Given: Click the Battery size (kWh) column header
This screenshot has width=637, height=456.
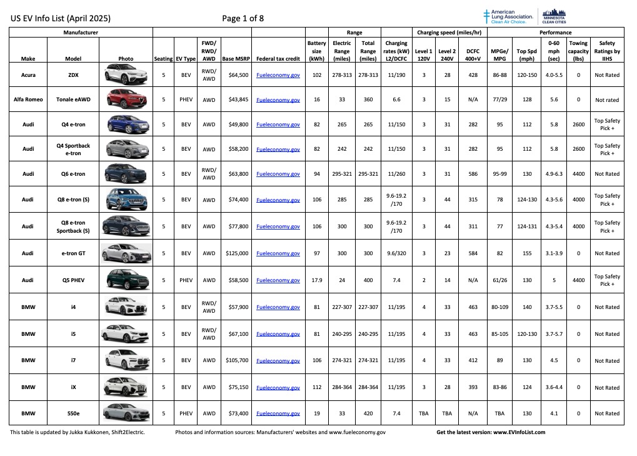Looking at the screenshot, I should coord(316,51).
